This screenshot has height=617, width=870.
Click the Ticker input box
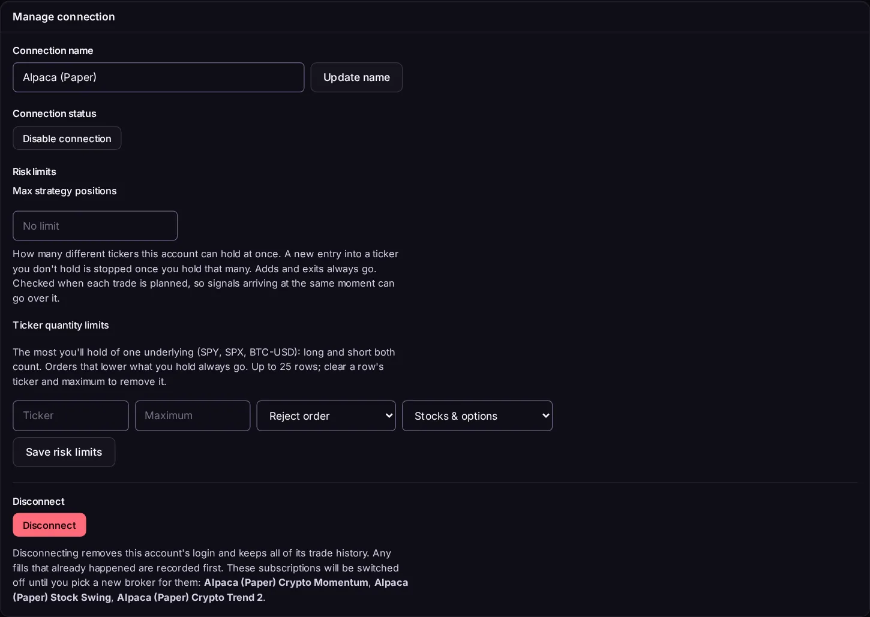click(71, 416)
